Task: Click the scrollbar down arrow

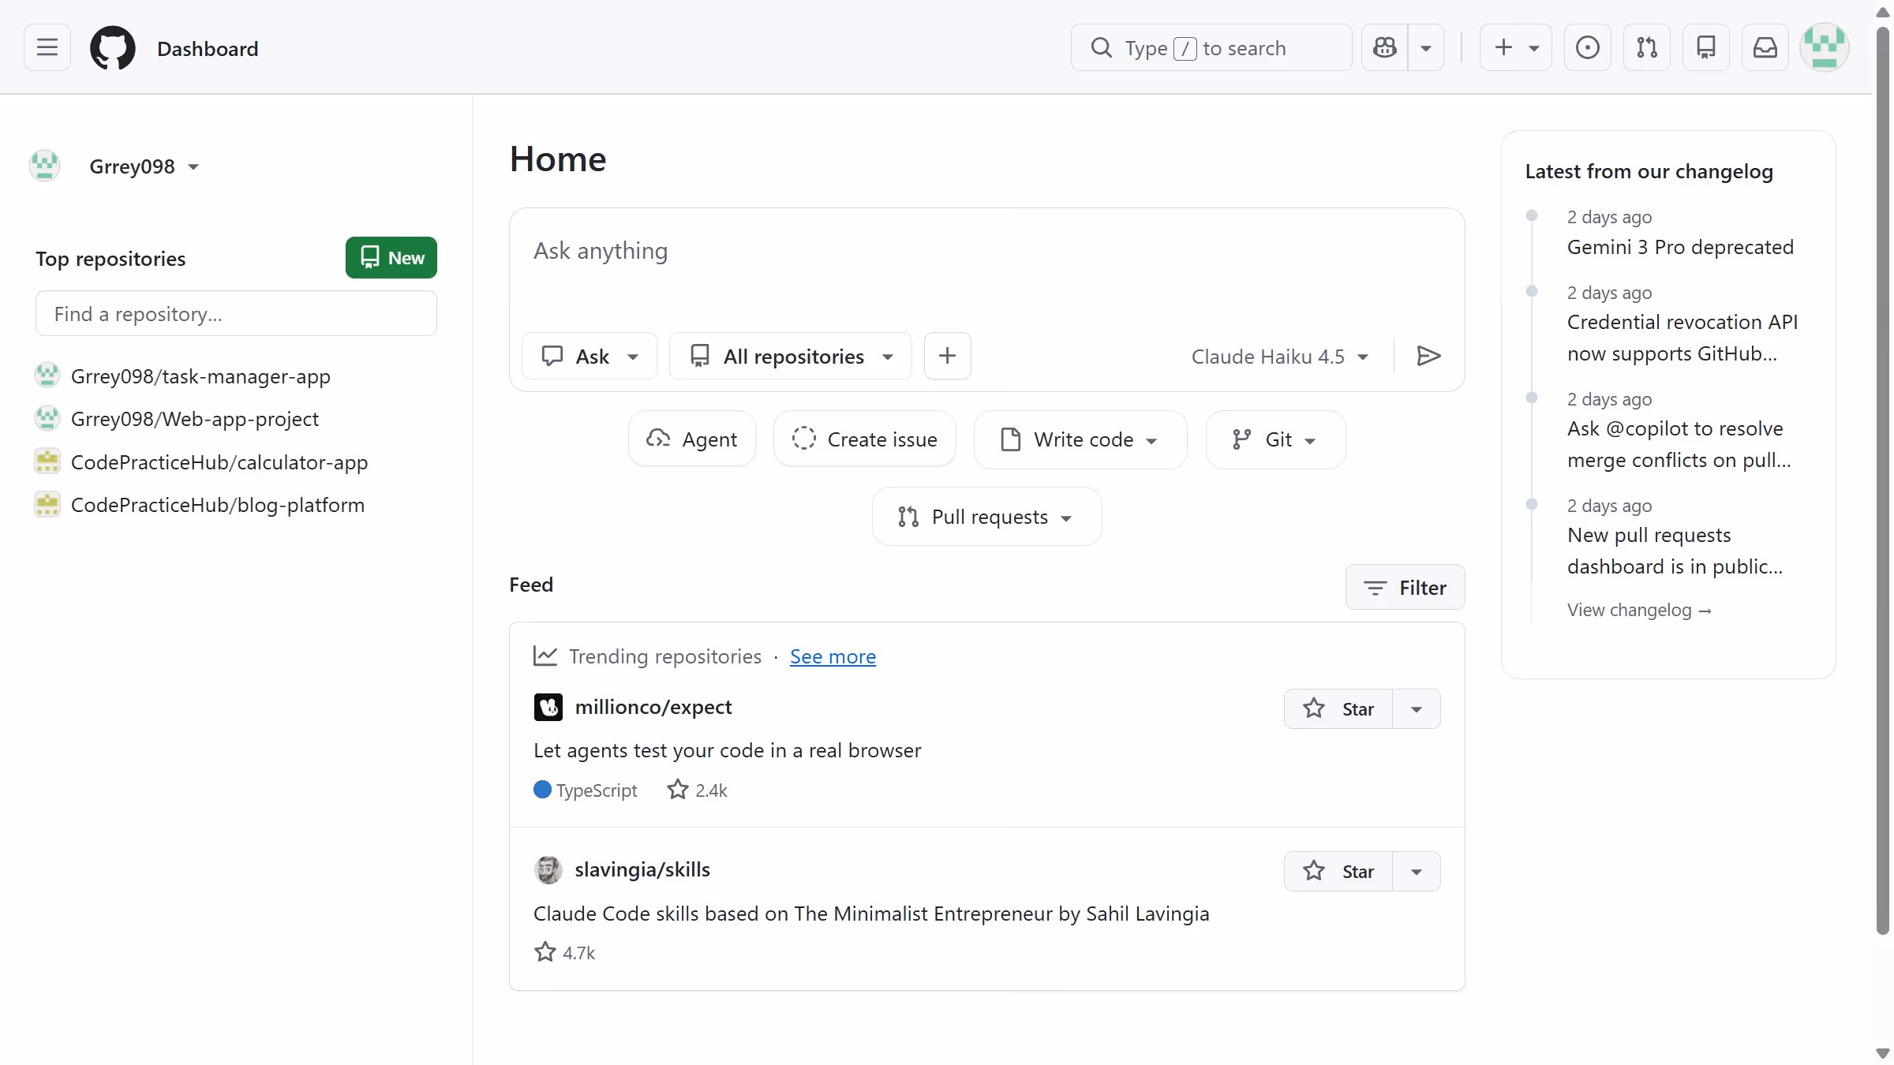Action: (x=1883, y=1053)
